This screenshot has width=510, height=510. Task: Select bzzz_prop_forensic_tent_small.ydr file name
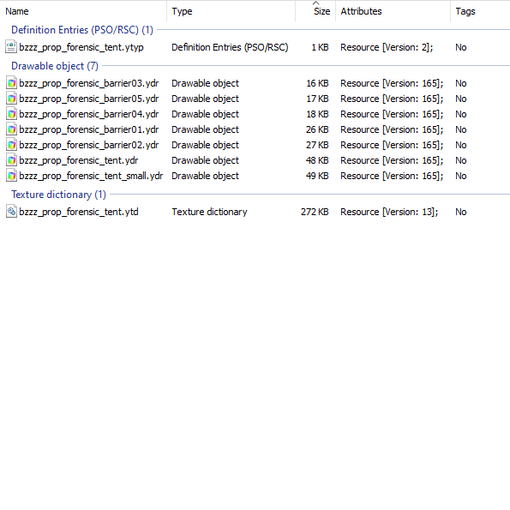tap(91, 176)
